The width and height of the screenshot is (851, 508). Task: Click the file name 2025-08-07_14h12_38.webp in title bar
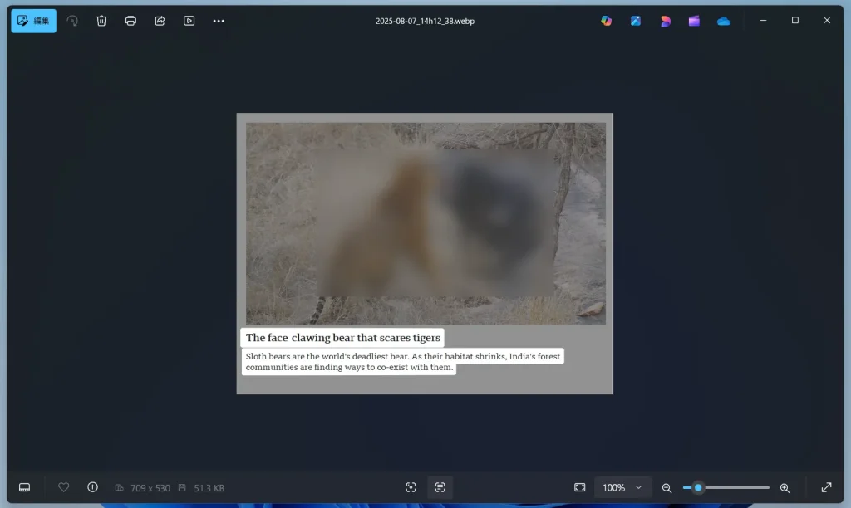point(425,21)
